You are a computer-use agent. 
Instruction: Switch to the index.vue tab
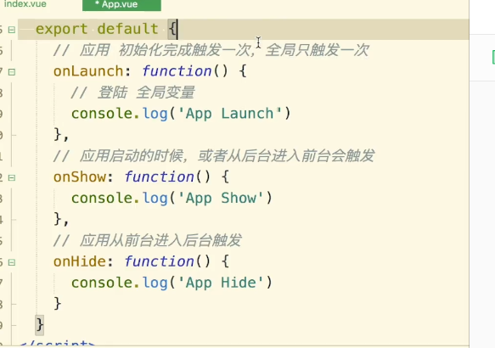click(25, 4)
